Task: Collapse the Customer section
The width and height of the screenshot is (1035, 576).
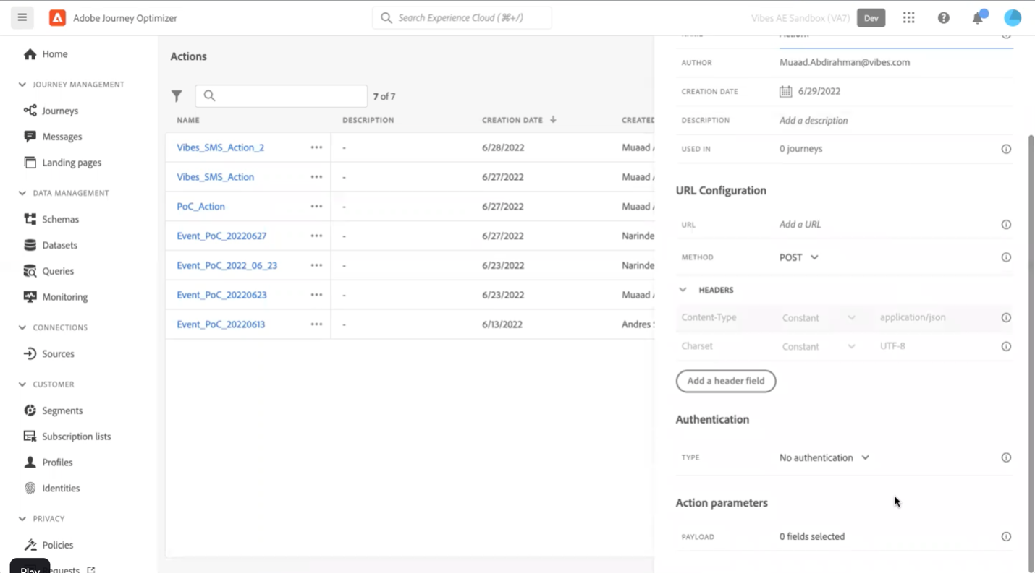Action: point(22,384)
